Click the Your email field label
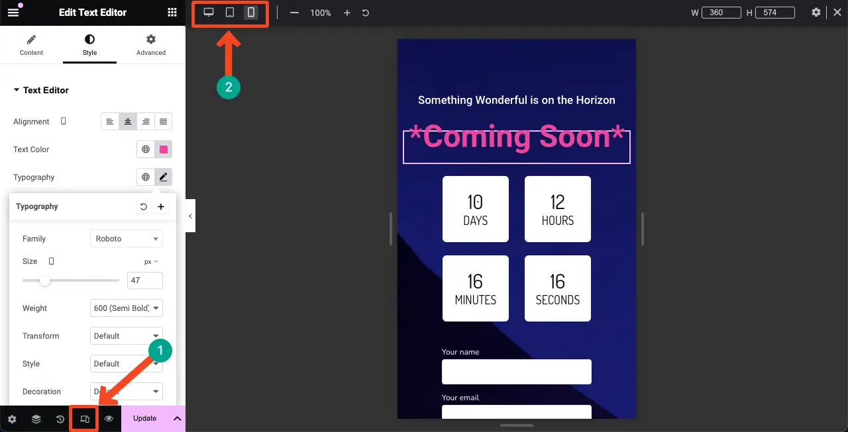 [x=460, y=398]
